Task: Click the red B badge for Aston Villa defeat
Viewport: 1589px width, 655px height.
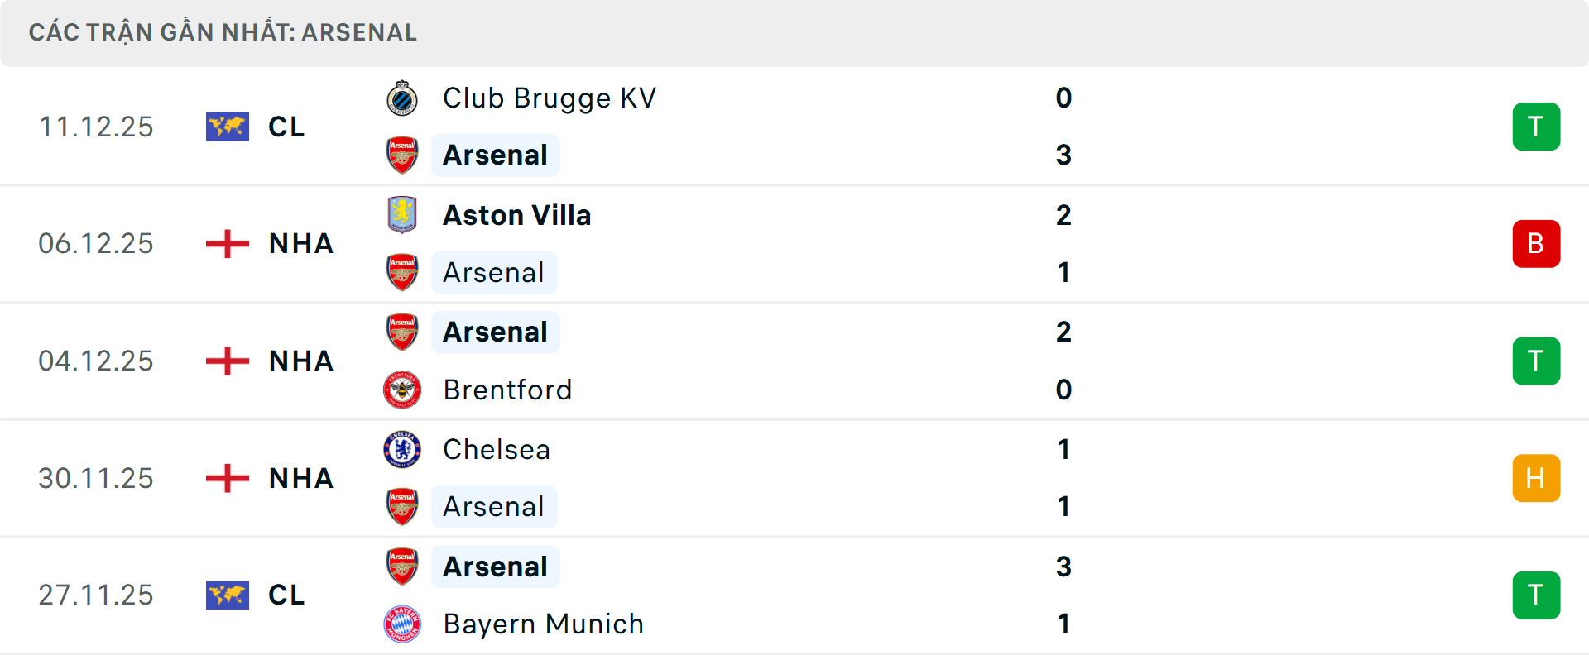Action: coord(1537,243)
